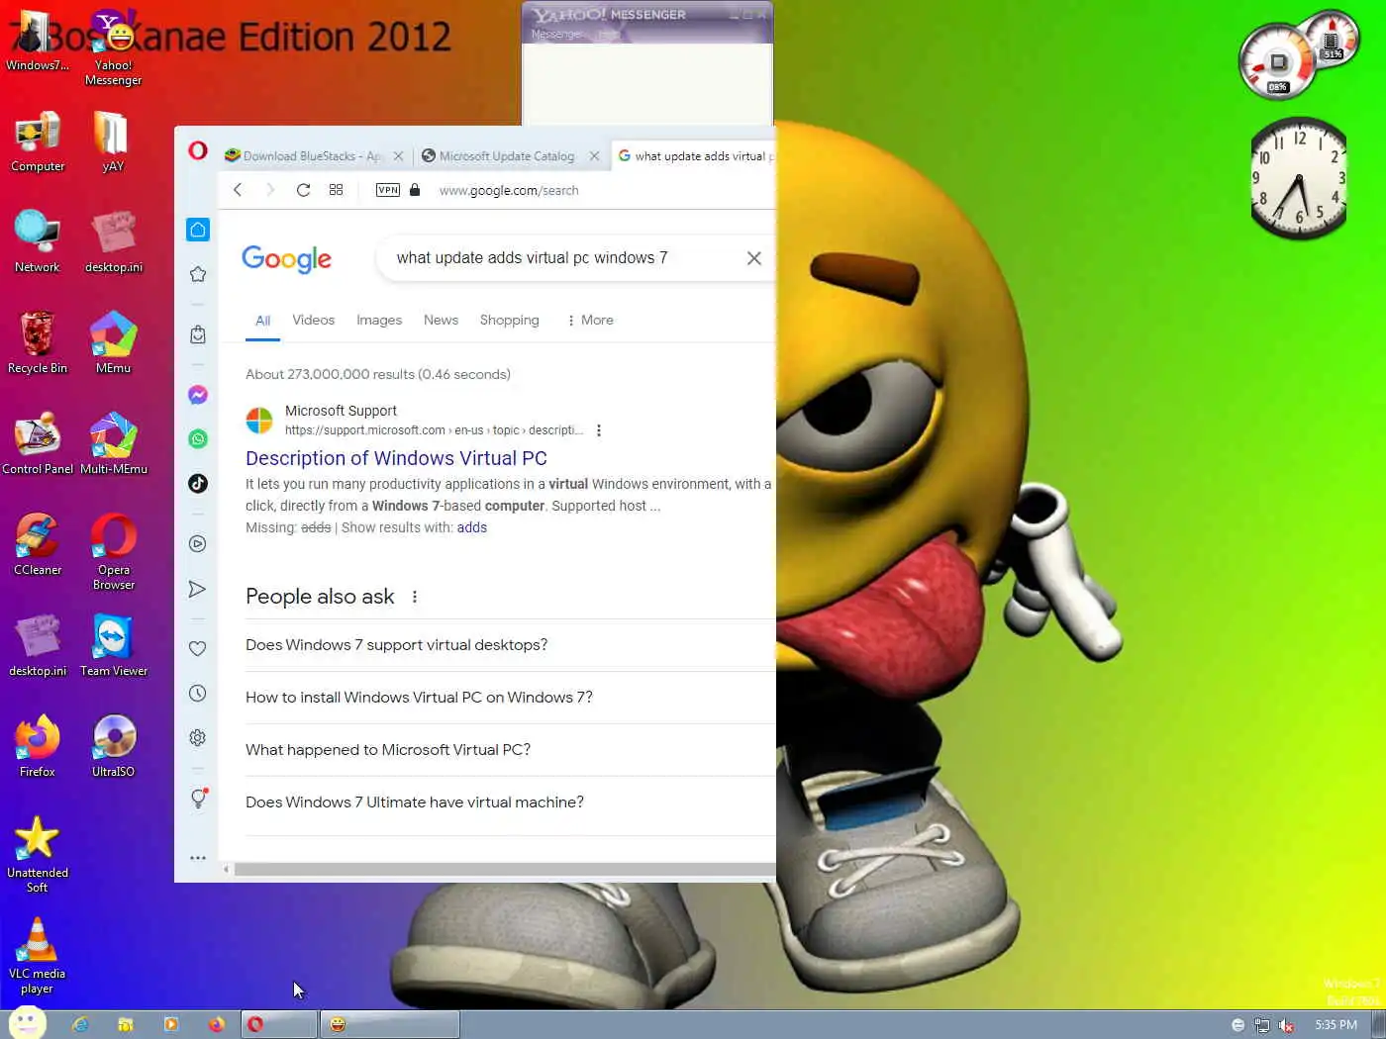Open the Player icon in Opera sidebar
Image resolution: width=1386 pixels, height=1039 pixels.
click(198, 543)
